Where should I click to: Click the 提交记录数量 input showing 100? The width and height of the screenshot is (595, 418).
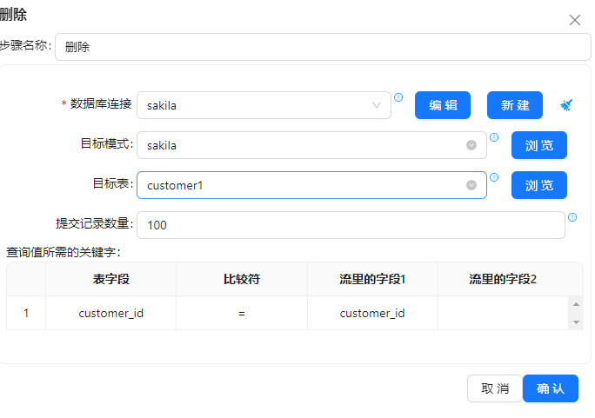(351, 225)
